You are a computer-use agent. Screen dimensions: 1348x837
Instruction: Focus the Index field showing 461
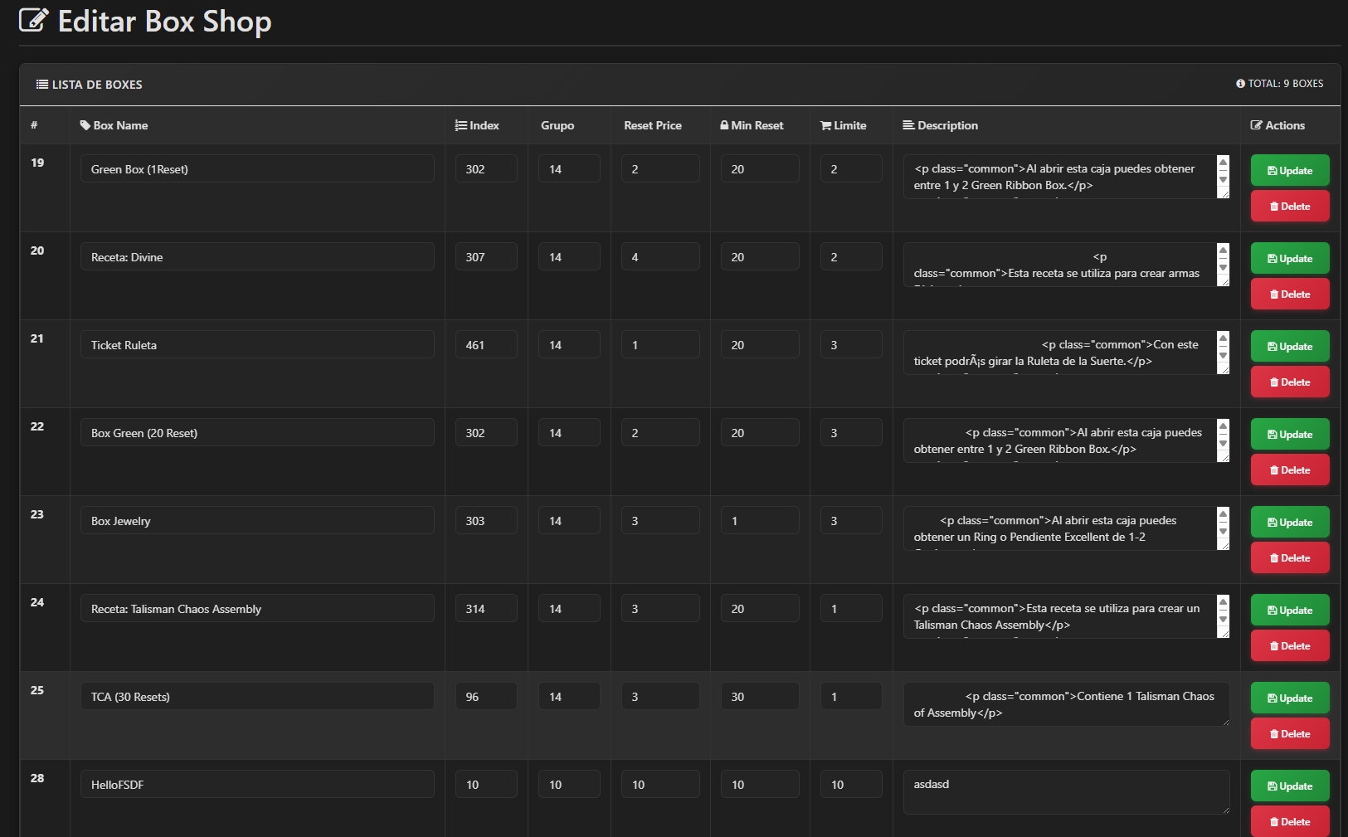pos(485,345)
